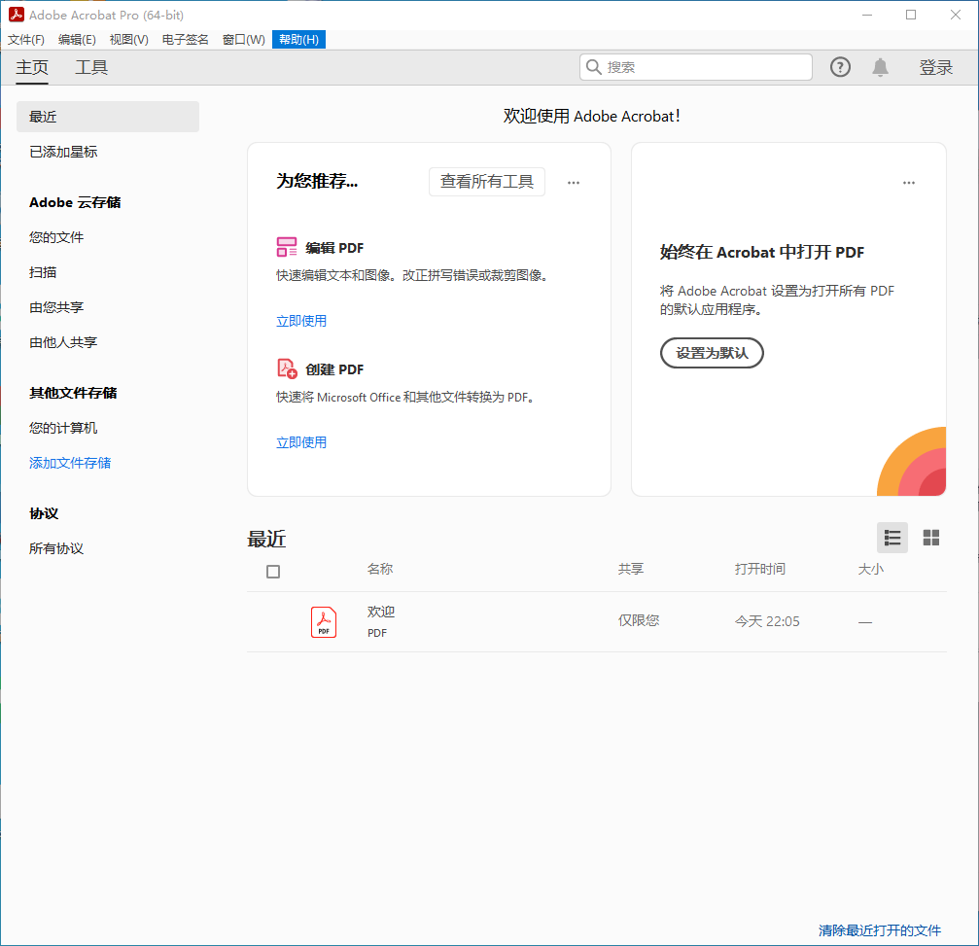Viewport: 979px width, 946px height.
Task: Toggle grid view for recent files
Action: tap(930, 537)
